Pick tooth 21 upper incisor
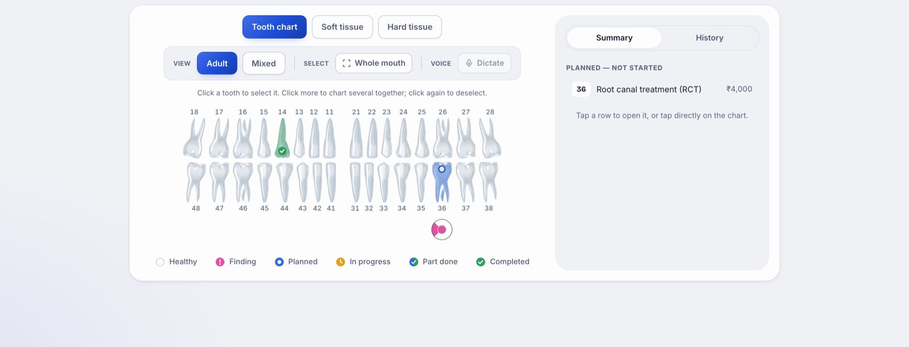The image size is (909, 347). (x=356, y=137)
